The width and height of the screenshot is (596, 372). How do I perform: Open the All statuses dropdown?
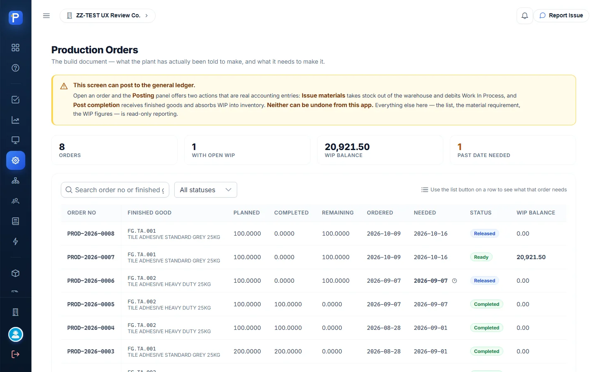(206, 190)
